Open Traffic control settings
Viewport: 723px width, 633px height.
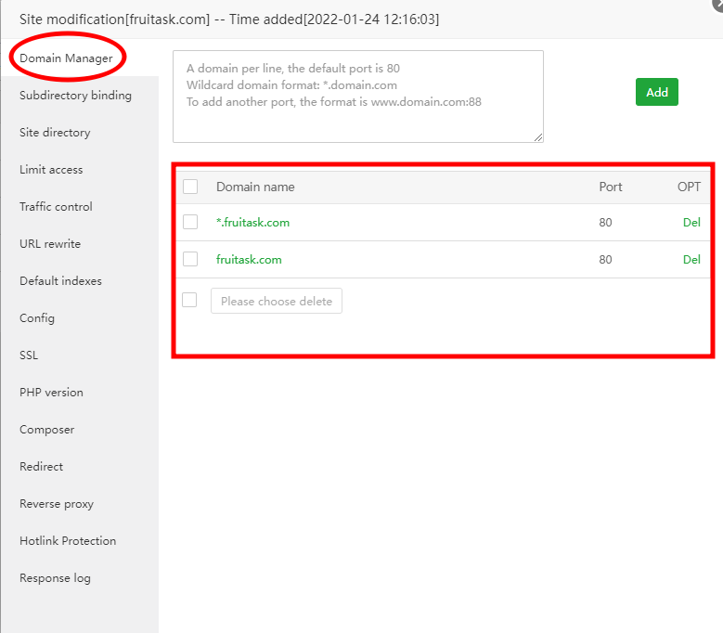click(56, 207)
